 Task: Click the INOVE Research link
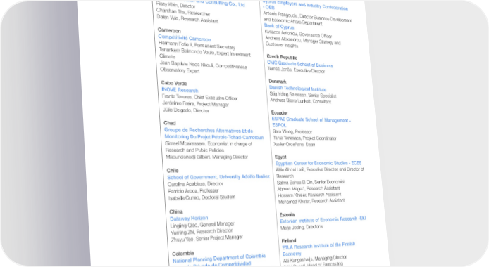[180, 90]
